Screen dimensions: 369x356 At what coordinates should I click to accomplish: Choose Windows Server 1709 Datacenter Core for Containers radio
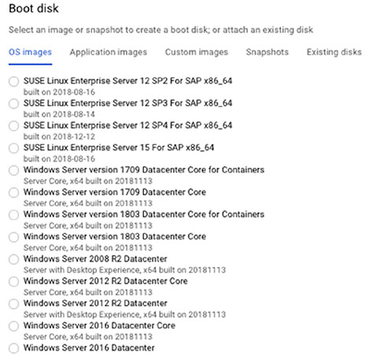tap(13, 170)
